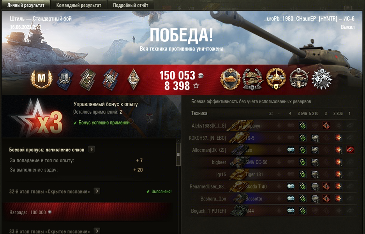Click the "Бонус успешно применён" status text

[x=104, y=123]
